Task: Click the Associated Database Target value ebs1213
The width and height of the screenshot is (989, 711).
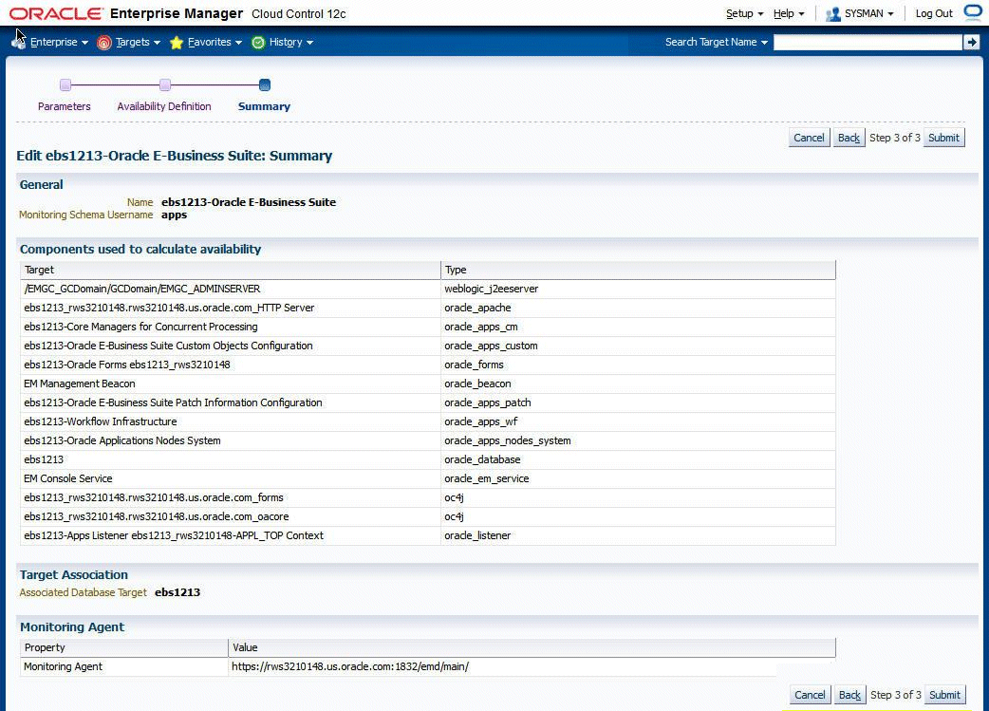Action: tap(177, 592)
